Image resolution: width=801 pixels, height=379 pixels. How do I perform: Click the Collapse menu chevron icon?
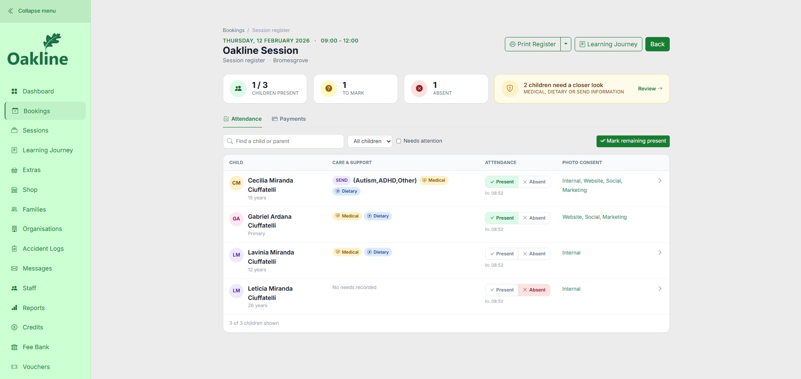(x=11, y=11)
